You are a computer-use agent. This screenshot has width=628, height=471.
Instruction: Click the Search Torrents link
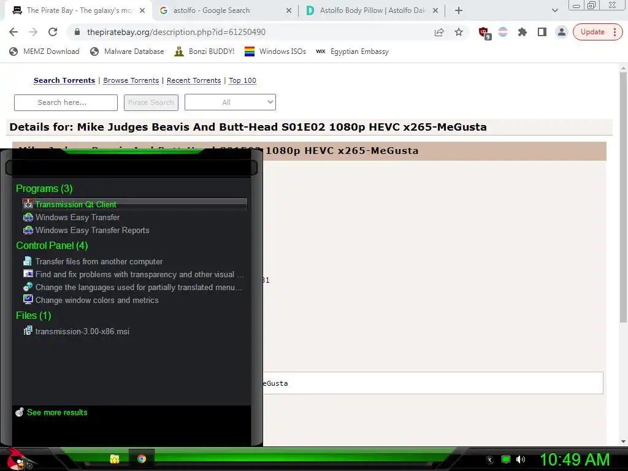click(64, 80)
